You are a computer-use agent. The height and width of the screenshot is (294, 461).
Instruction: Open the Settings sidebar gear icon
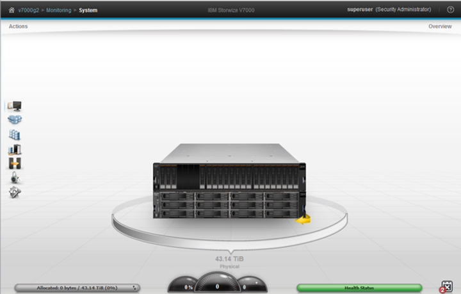(x=15, y=192)
